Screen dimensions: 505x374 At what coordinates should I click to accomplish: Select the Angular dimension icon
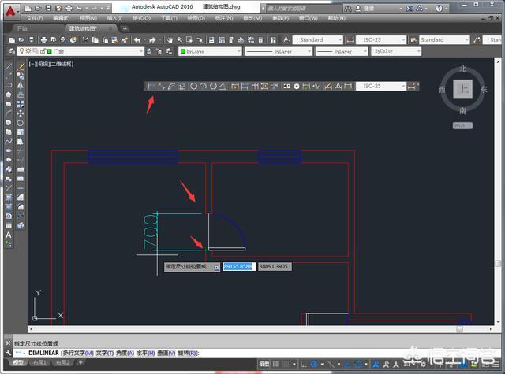click(x=223, y=86)
